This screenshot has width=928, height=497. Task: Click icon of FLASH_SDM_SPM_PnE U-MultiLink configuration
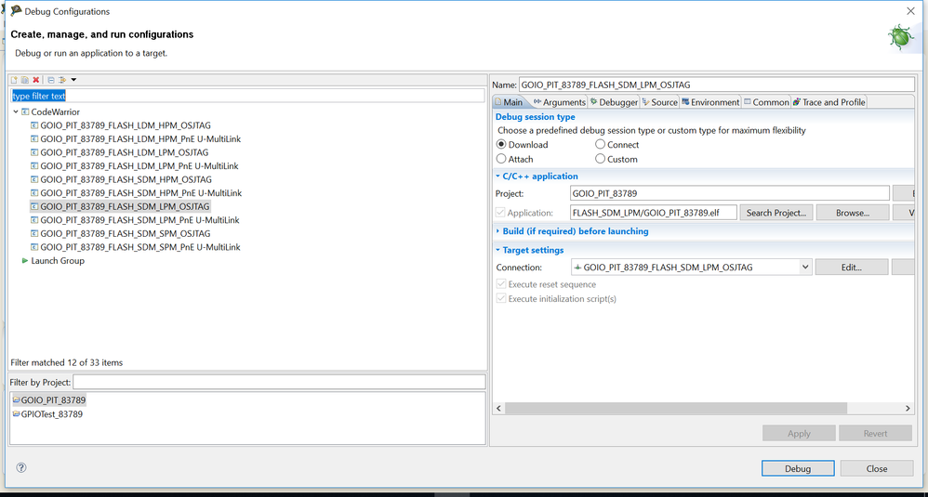coord(34,247)
